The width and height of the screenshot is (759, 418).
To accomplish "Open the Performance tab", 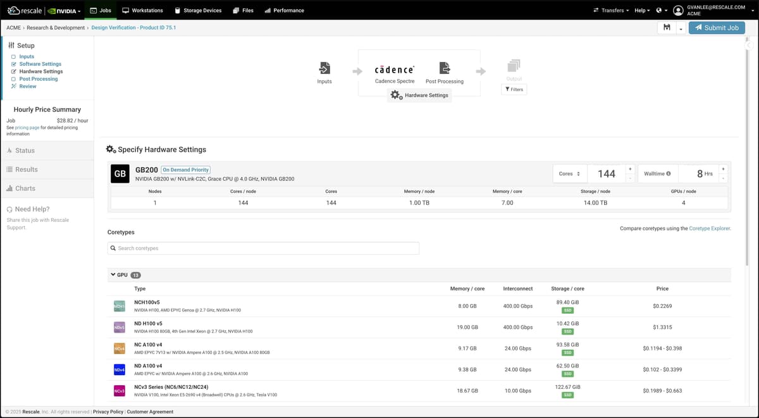I will coord(284,11).
